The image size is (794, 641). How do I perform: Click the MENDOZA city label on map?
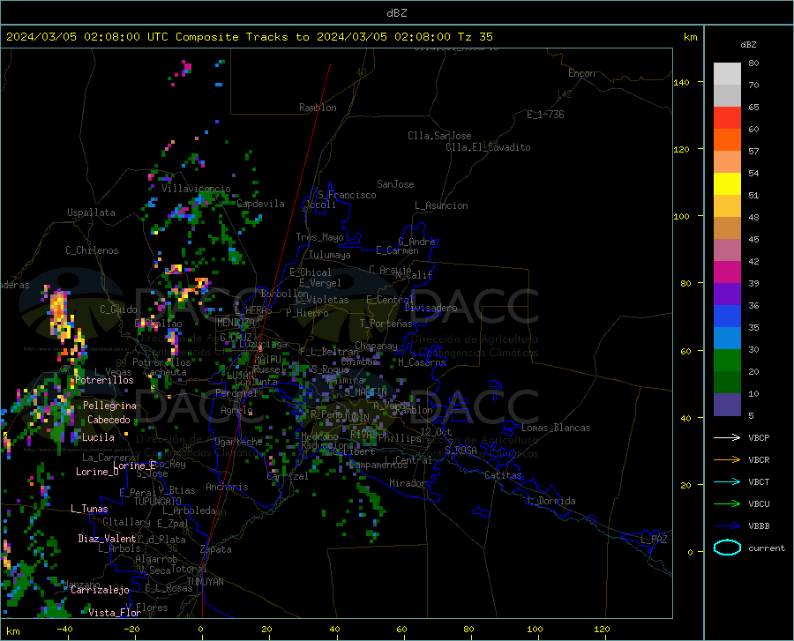(236, 322)
